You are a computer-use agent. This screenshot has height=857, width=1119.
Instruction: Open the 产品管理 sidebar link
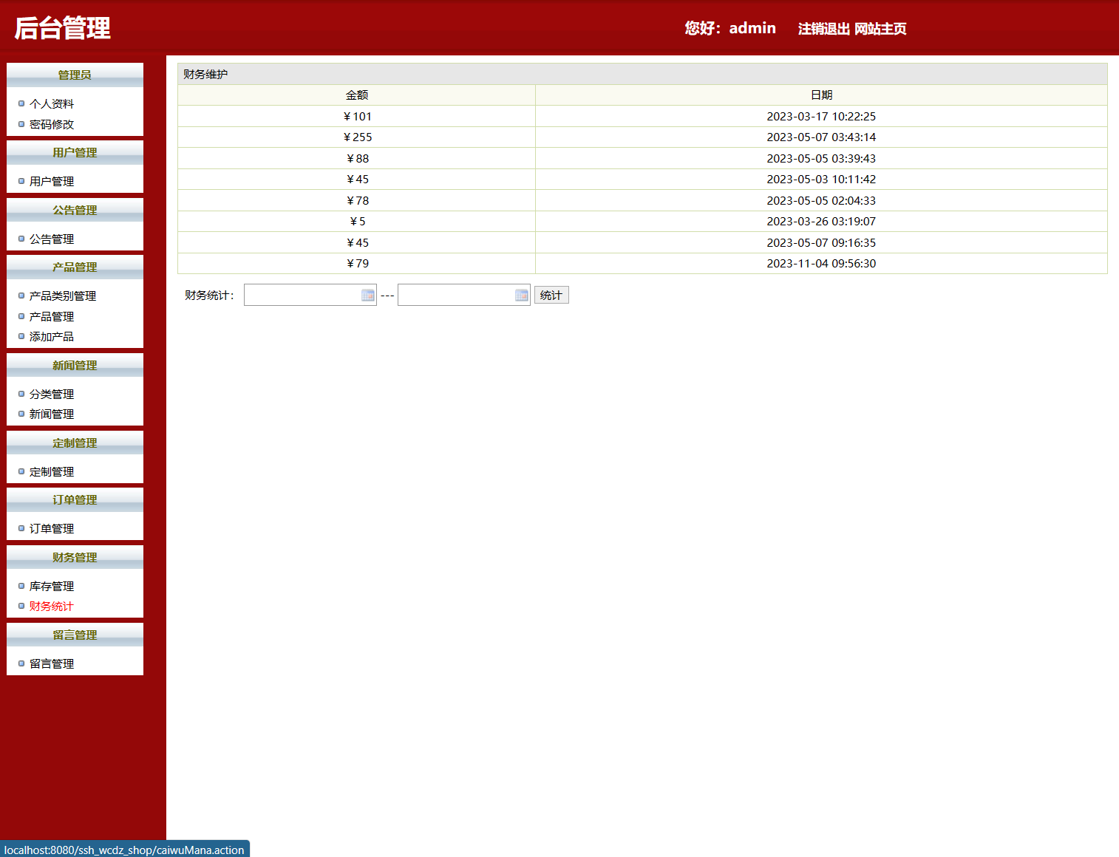52,317
